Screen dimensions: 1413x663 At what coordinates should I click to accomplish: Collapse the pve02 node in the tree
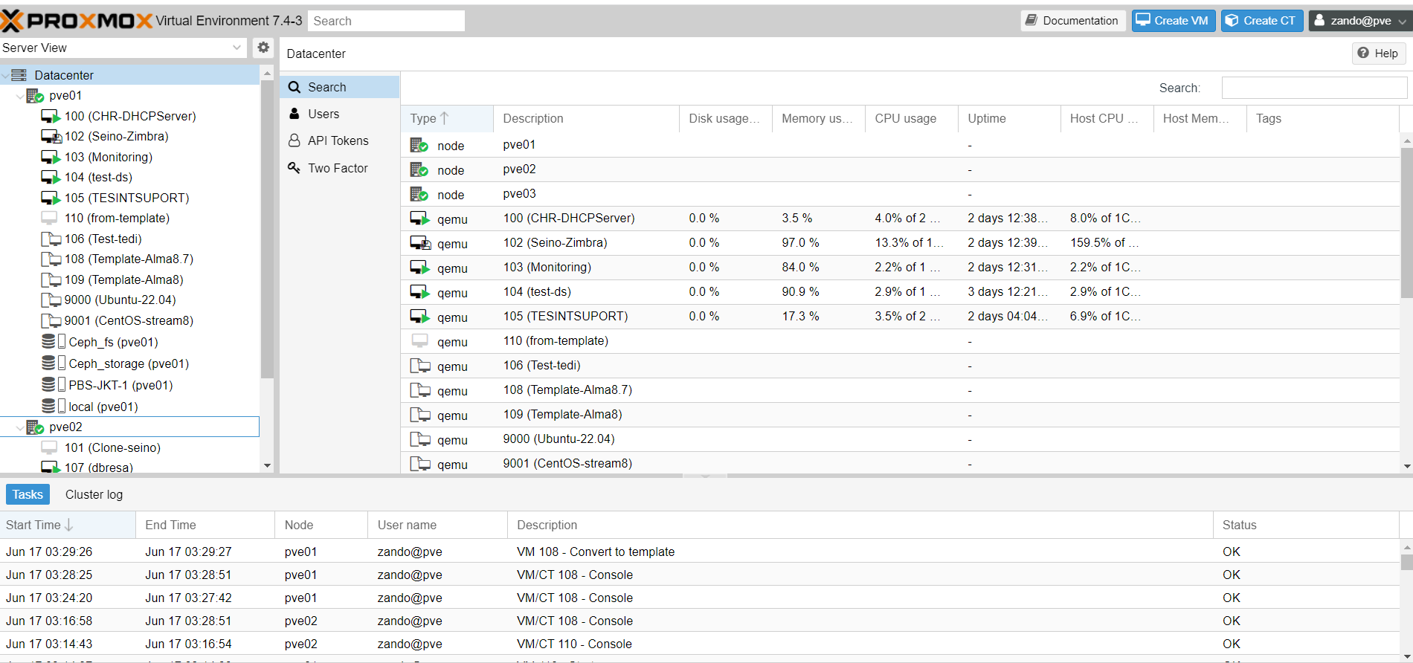pos(20,427)
